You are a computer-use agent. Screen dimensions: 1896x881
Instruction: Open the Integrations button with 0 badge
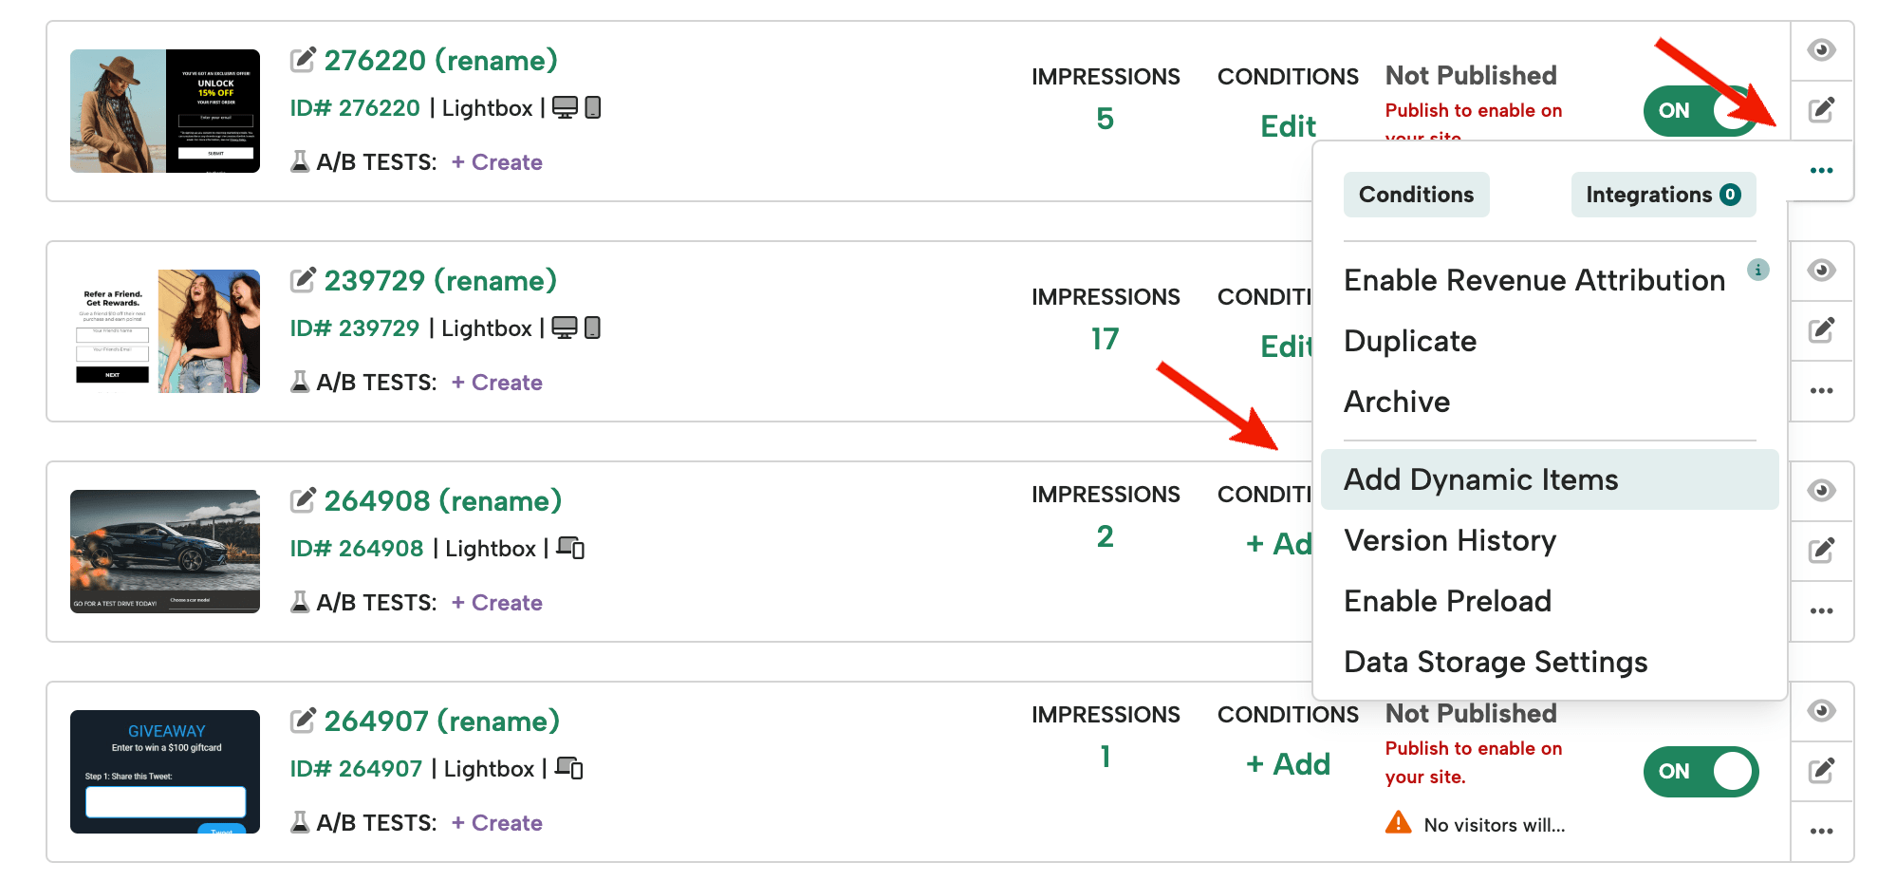click(1663, 195)
